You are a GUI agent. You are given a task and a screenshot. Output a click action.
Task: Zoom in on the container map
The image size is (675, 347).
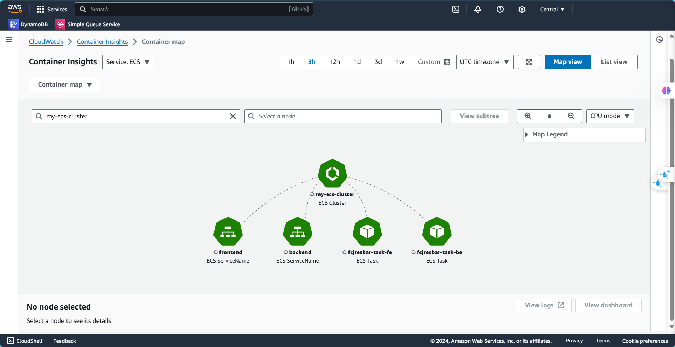pyautogui.click(x=528, y=116)
